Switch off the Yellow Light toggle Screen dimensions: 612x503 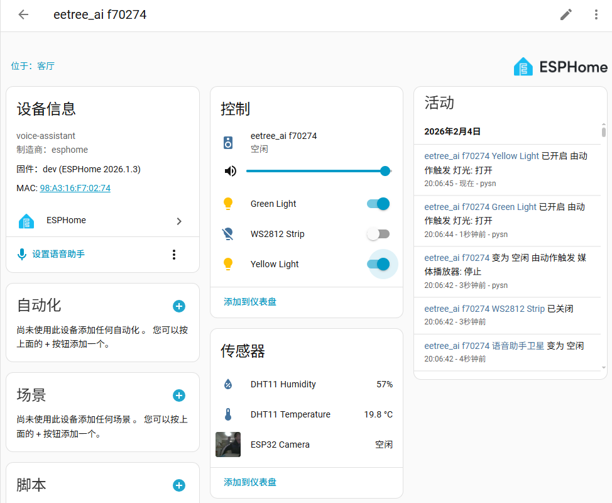[x=378, y=264]
